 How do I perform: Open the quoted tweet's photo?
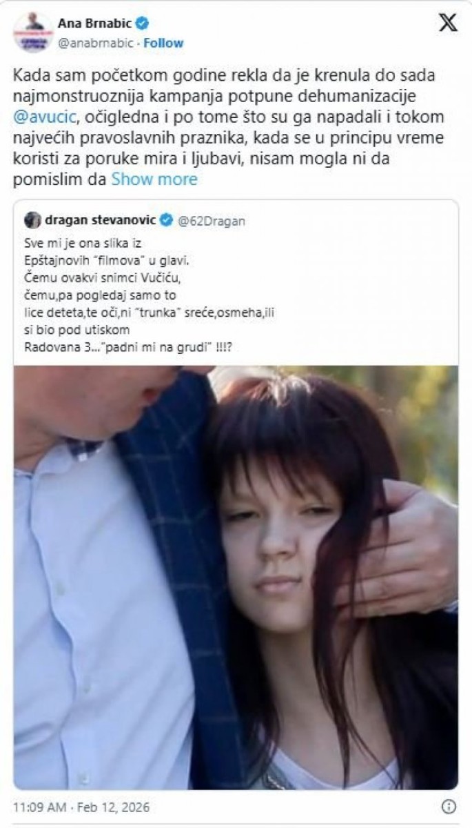(x=236, y=578)
